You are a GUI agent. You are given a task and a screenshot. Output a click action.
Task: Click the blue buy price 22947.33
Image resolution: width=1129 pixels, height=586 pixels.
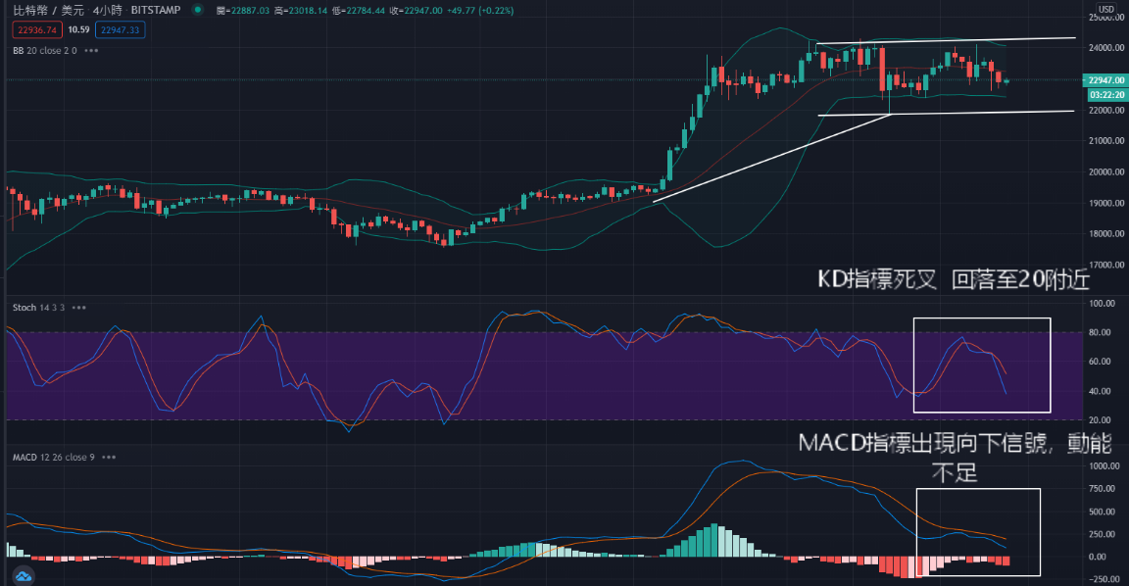(x=122, y=30)
